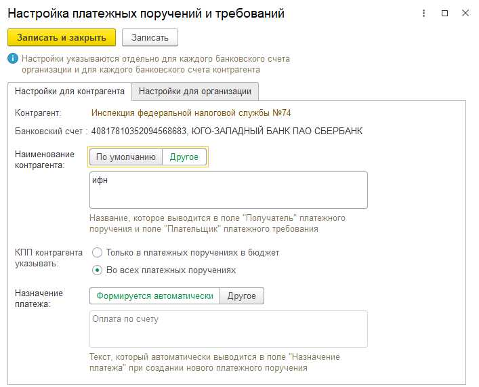Close the payment settings dialog
Image resolution: width=479 pixels, height=387 pixels.
[465, 13]
